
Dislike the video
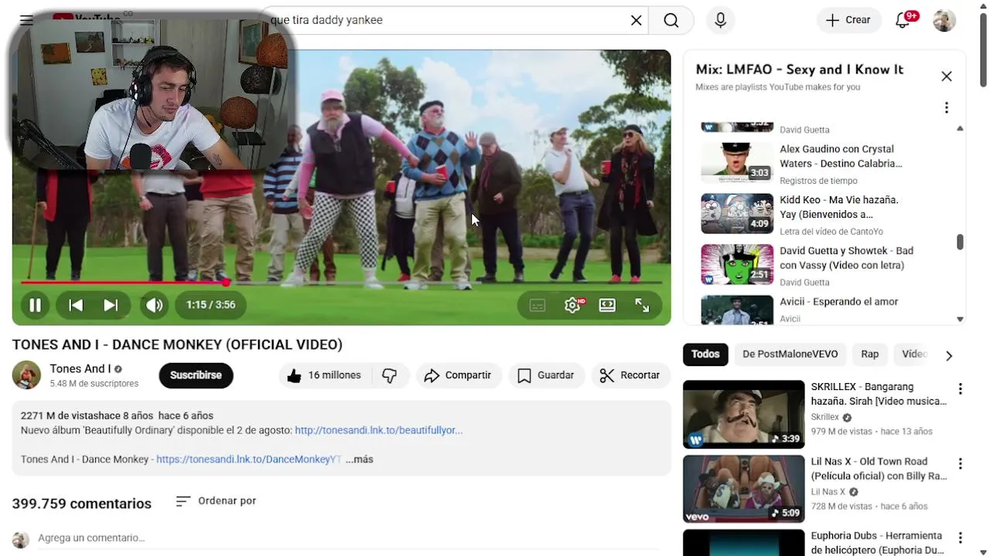389,375
